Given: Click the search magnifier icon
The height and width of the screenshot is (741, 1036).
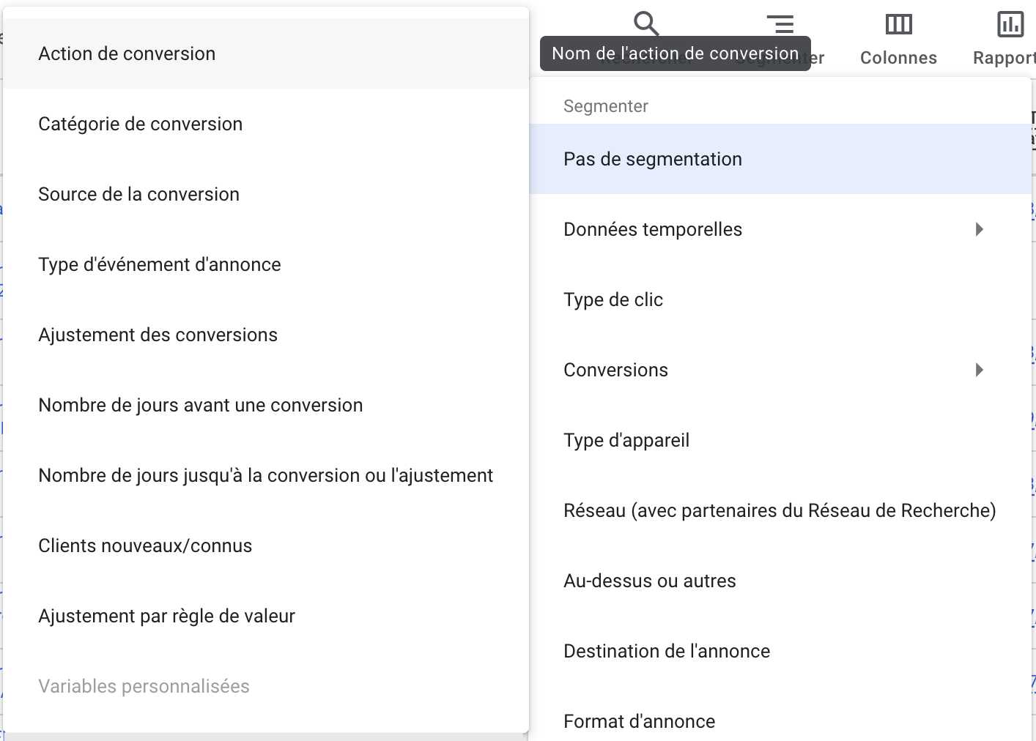Looking at the screenshot, I should [646, 23].
